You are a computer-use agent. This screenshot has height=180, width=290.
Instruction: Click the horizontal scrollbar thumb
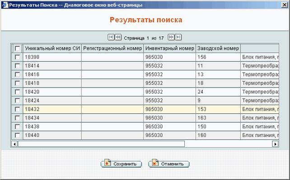(101, 144)
